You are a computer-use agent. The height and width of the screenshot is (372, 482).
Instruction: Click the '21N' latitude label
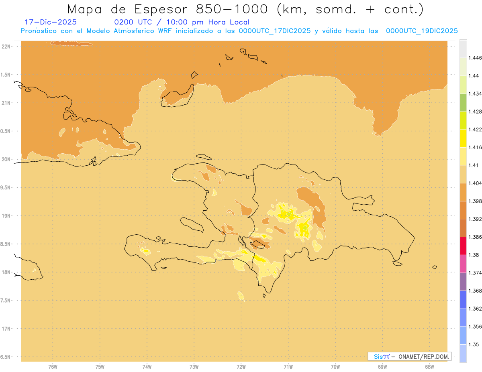point(6,103)
